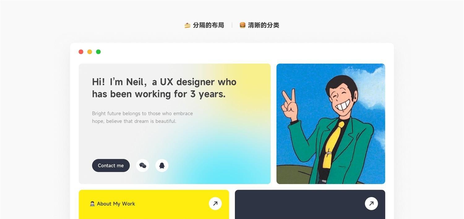
Task: Click the vertical divider between the headings
Action: click(x=232, y=25)
